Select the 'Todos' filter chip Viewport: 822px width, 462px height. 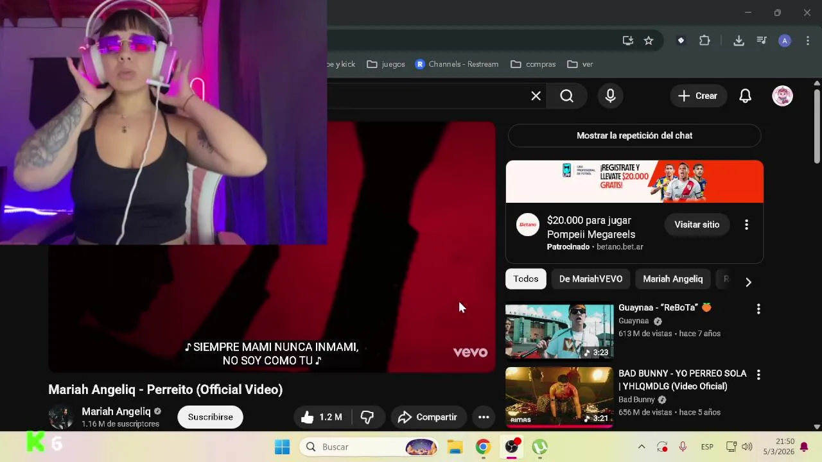pyautogui.click(x=525, y=279)
